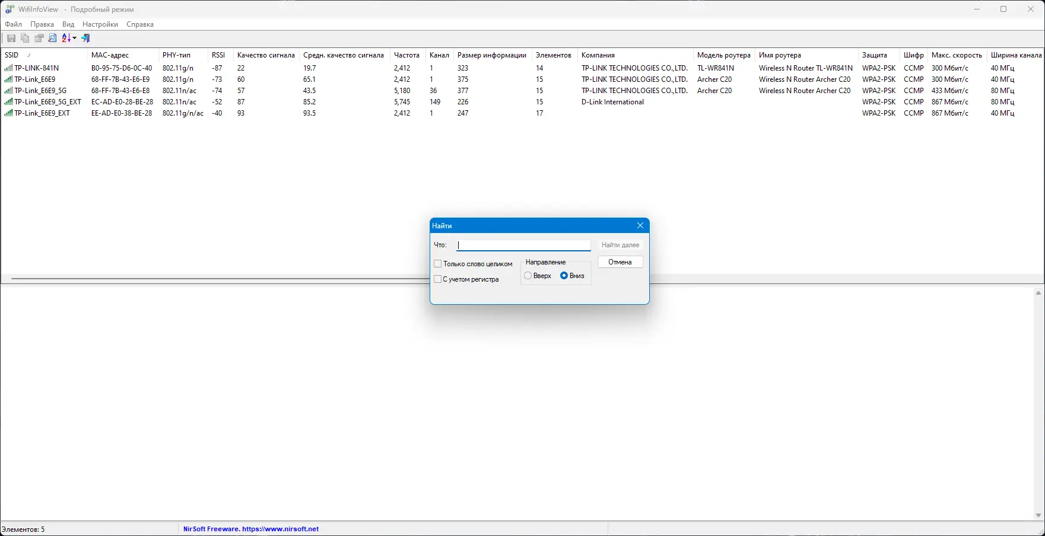Sort by the MAC-адрес column header

click(123, 55)
